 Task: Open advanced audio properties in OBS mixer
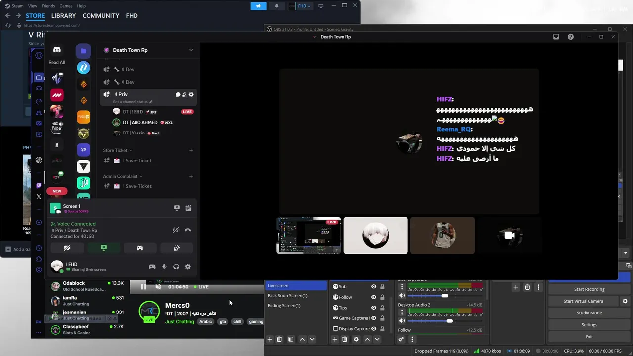pos(401,339)
